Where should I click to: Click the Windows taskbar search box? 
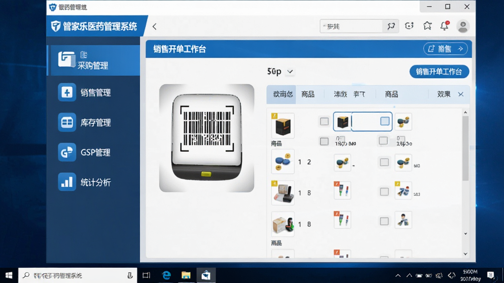(x=77, y=275)
